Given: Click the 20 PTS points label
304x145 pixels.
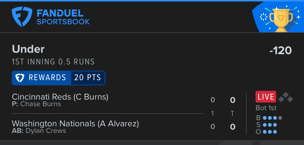Looking at the screenshot, I should (88, 78).
